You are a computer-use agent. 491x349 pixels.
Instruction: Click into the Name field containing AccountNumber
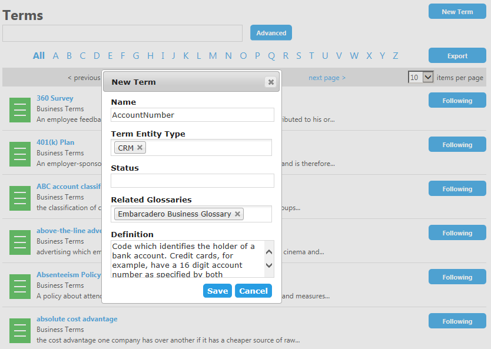point(193,115)
